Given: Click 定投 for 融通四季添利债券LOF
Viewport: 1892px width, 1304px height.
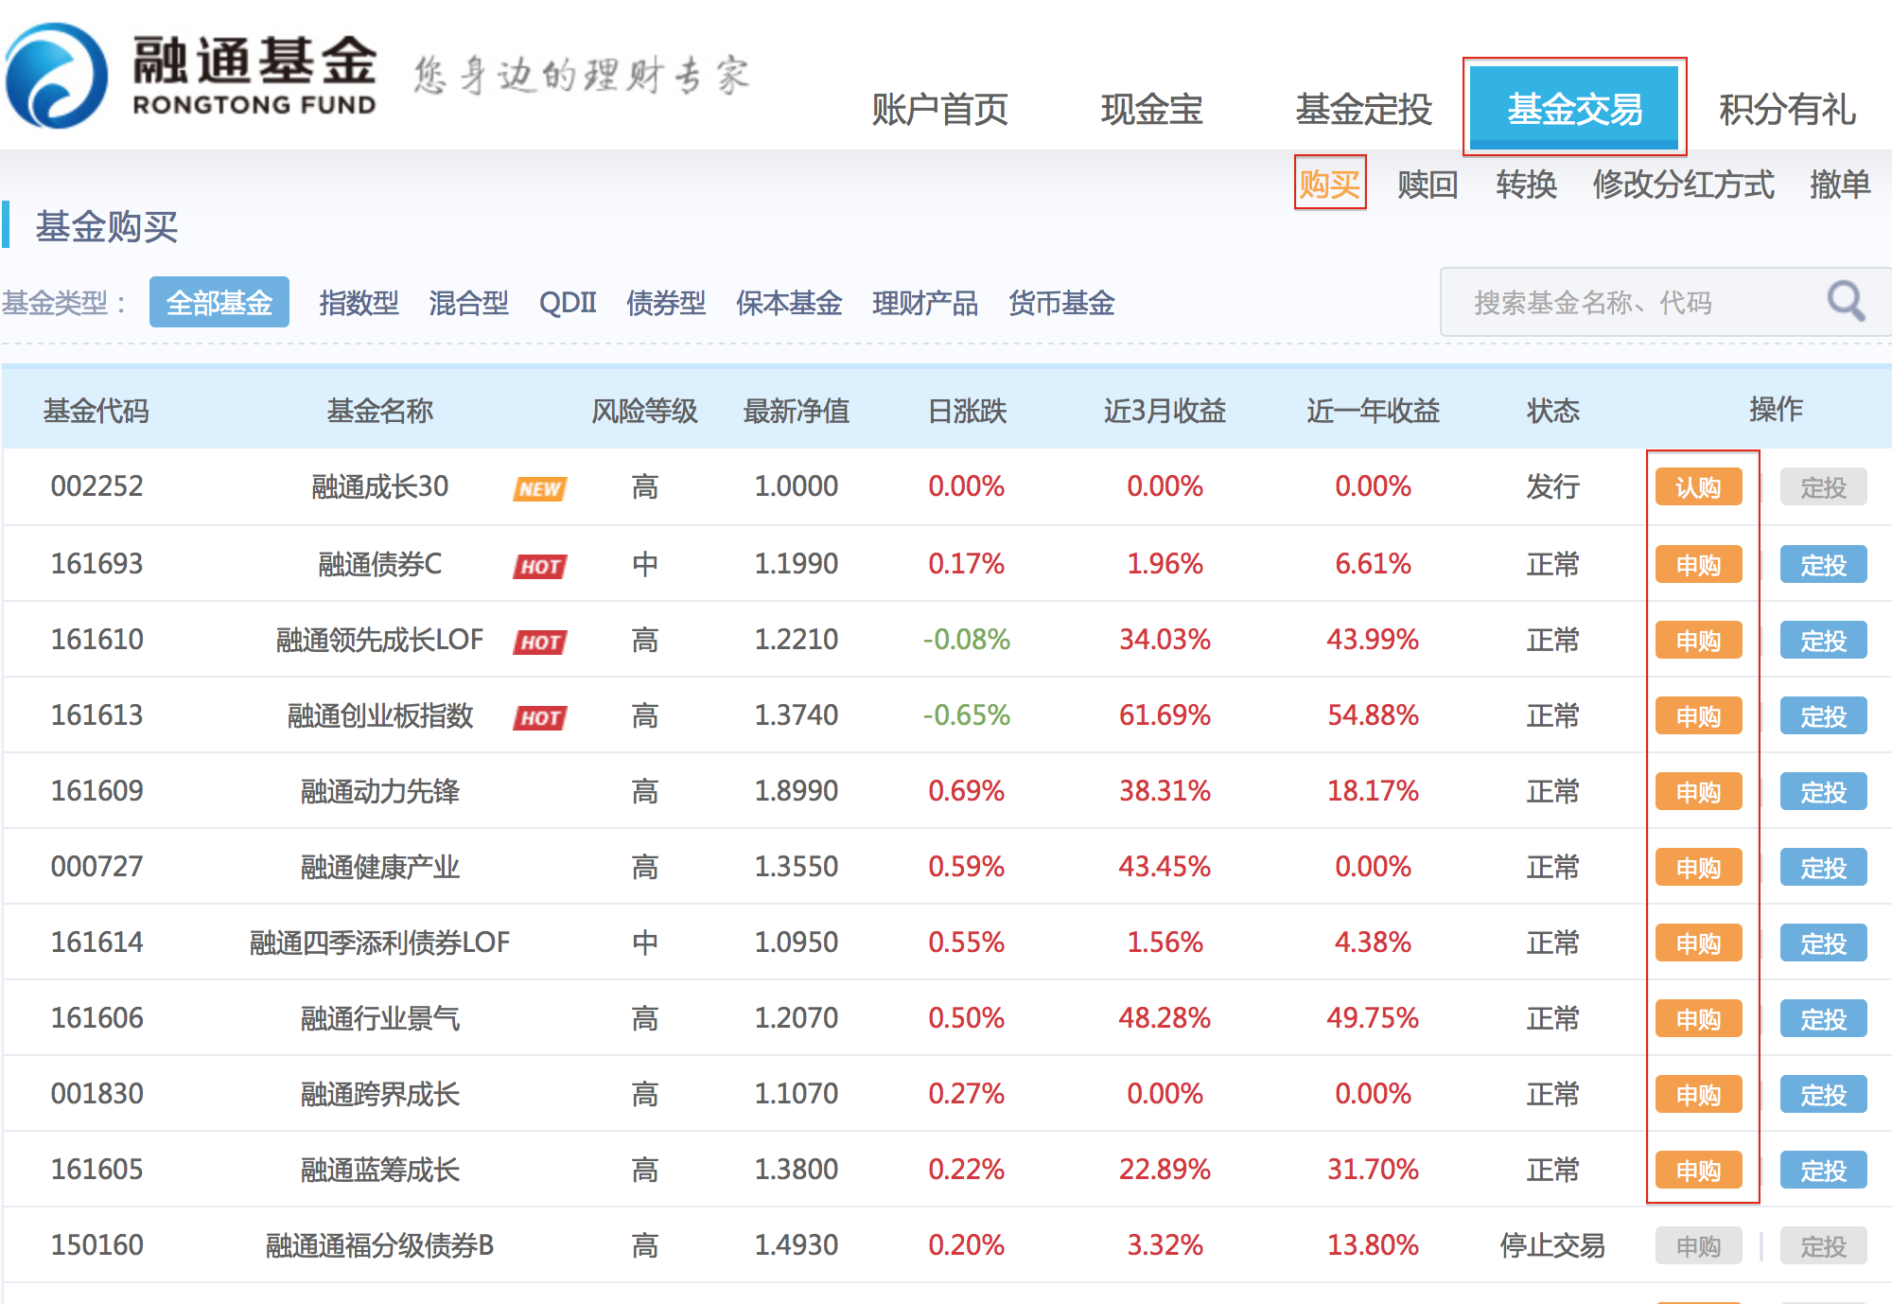Looking at the screenshot, I should coord(1823,943).
